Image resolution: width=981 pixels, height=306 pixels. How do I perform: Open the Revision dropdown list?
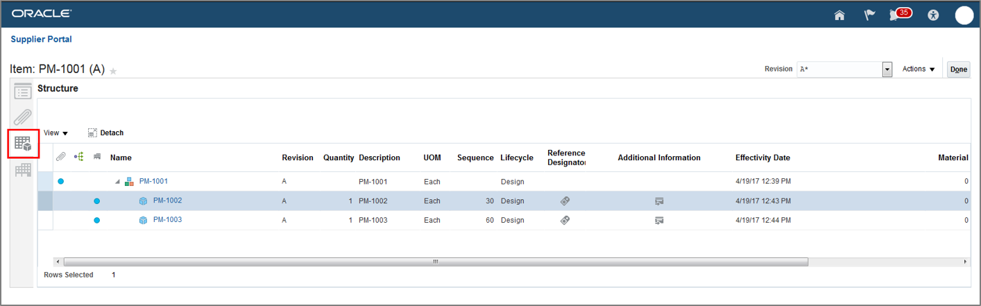[887, 69]
